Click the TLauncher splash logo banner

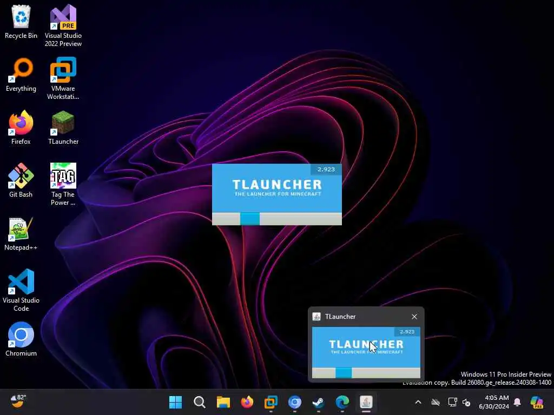[277, 188]
